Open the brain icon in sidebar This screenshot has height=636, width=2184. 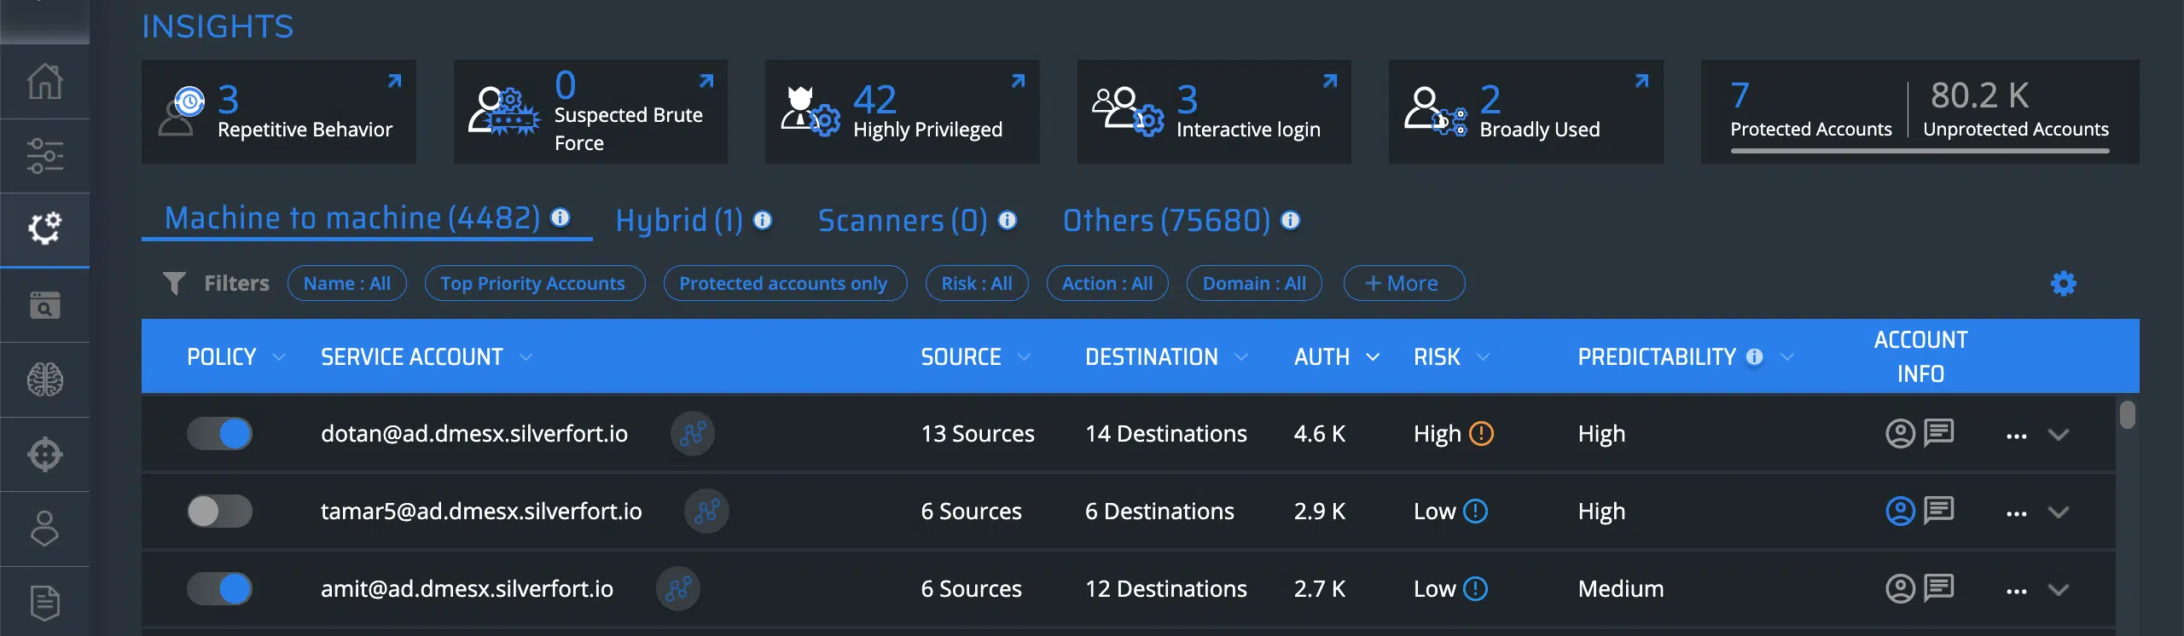click(44, 379)
